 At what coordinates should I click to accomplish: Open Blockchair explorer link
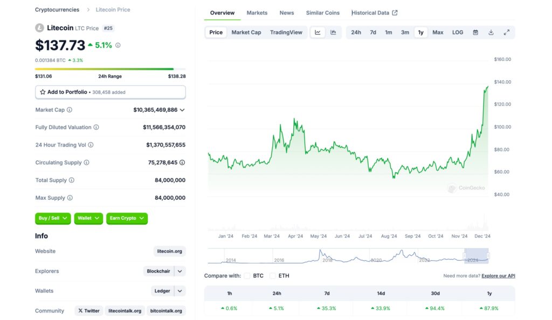(158, 271)
